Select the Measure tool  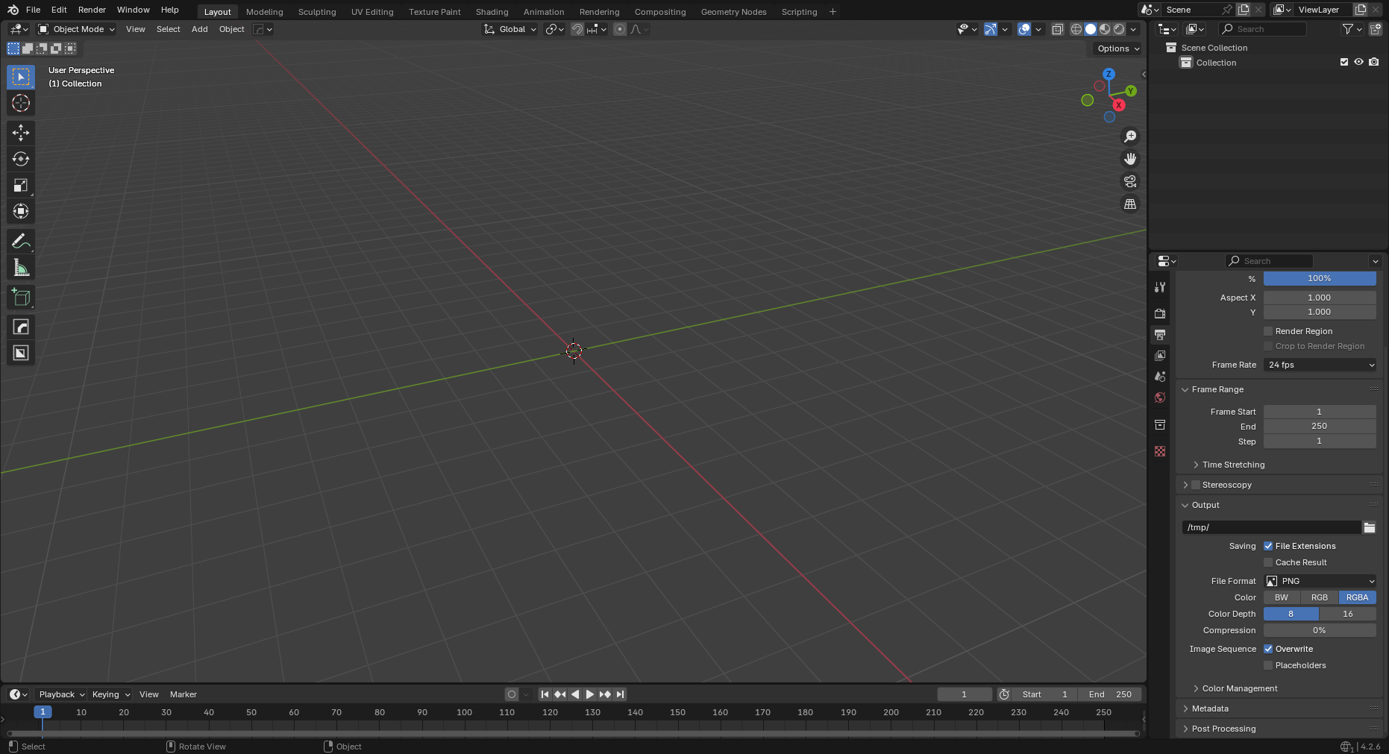(x=20, y=268)
